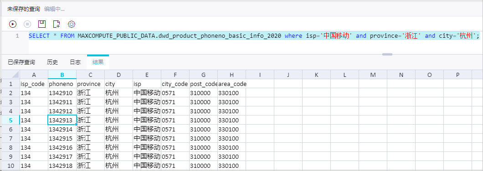Click the 未保存的查询 title
This screenshot has width=483, height=171.
click(24, 9)
